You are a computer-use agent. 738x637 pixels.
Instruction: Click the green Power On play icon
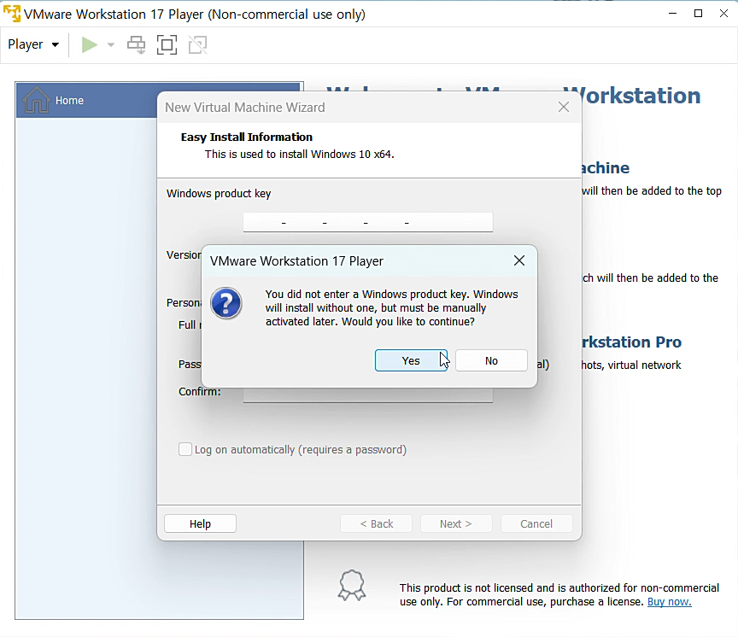(x=89, y=45)
